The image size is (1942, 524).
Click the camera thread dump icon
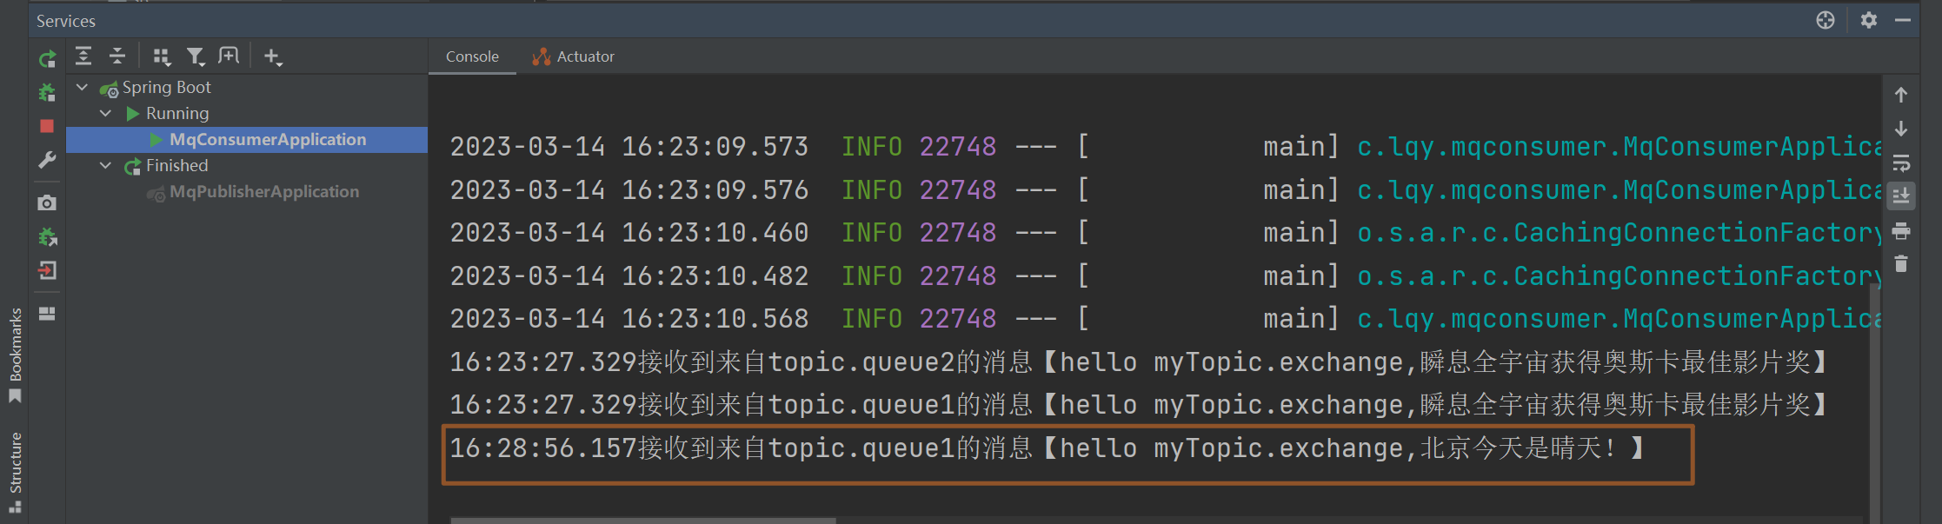tap(47, 202)
